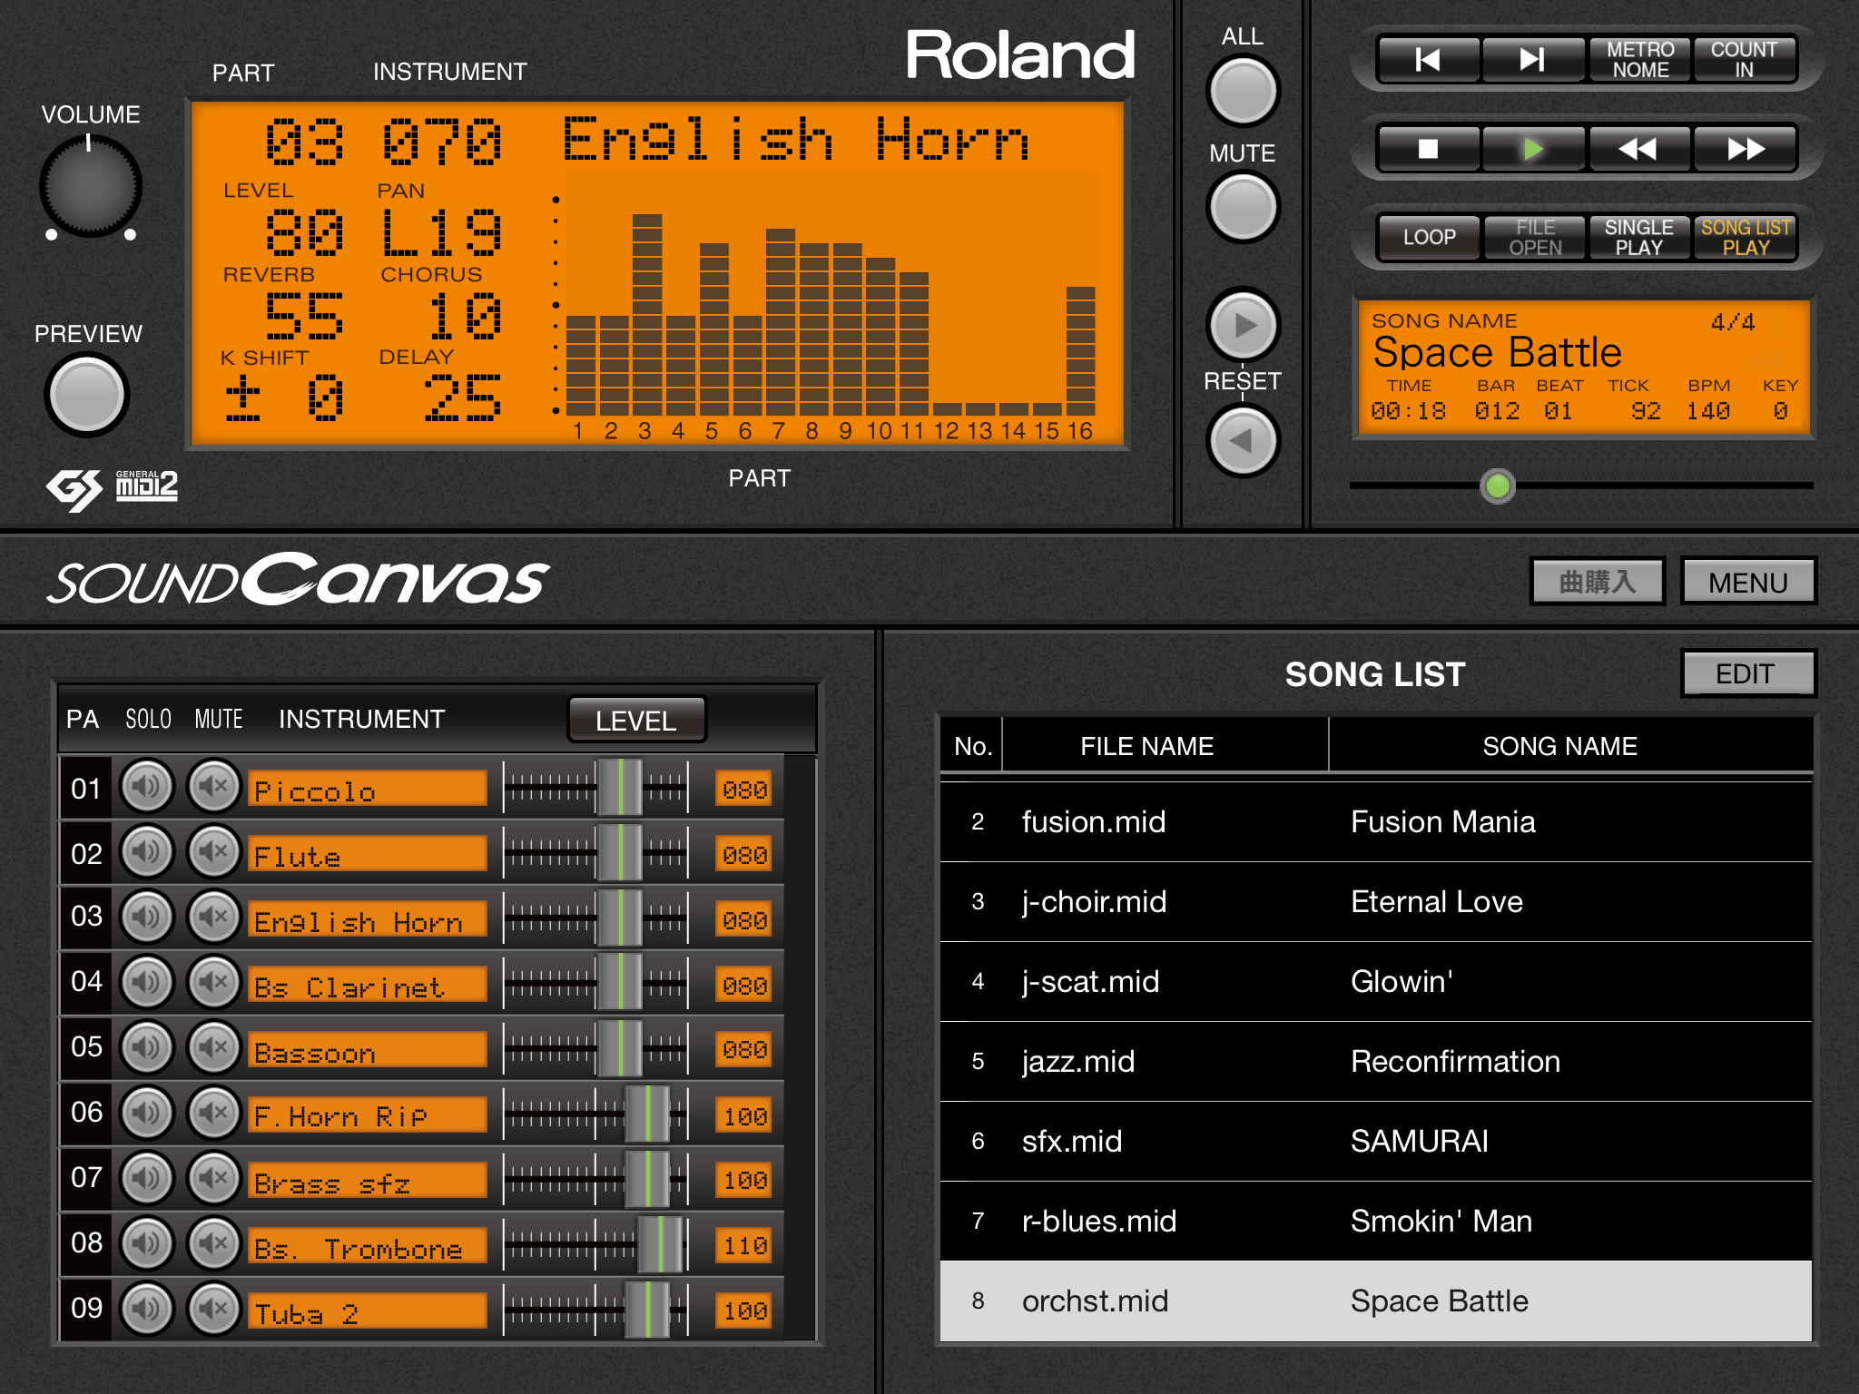Skip to previous song icon
The image size is (1859, 1394).
click(1428, 60)
